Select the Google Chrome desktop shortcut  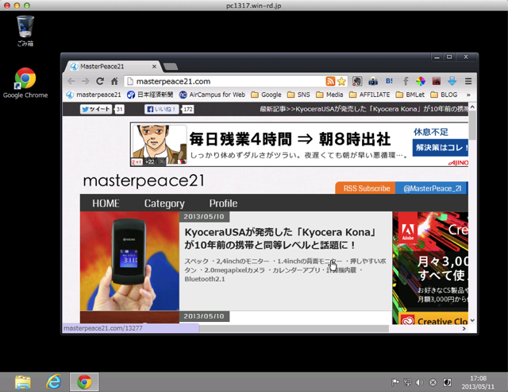(x=25, y=83)
